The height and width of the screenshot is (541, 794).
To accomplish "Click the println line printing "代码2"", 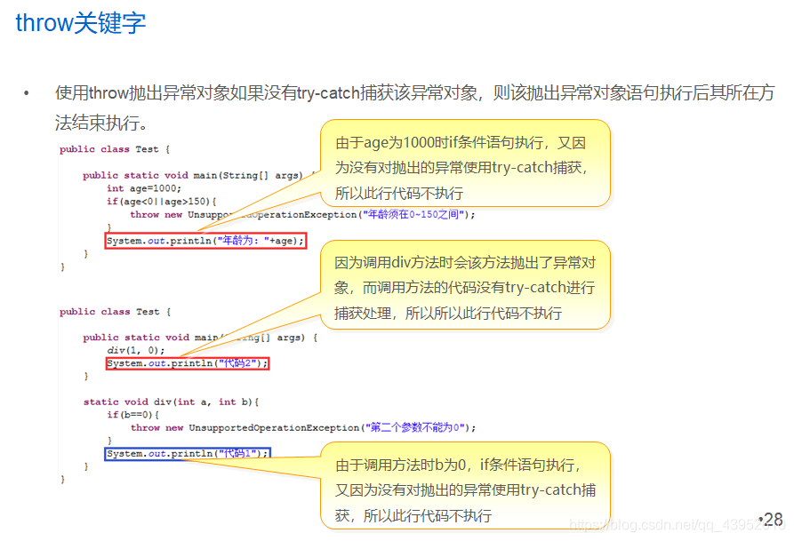I will coord(188,363).
